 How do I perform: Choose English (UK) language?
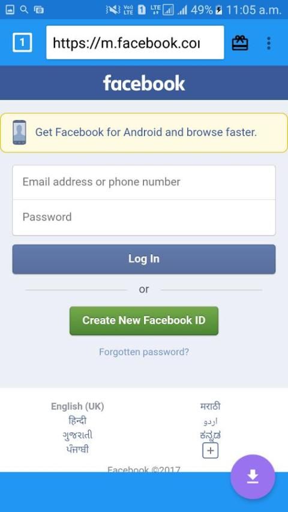pyautogui.click(x=77, y=406)
